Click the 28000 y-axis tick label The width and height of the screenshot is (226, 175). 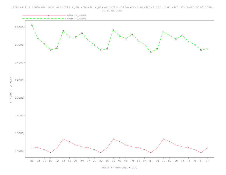pyautogui.click(x=19, y=27)
